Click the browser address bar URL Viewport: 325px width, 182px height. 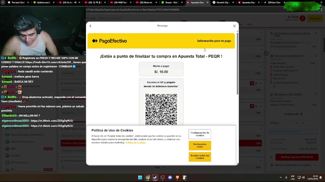pyautogui.click(x=133, y=10)
